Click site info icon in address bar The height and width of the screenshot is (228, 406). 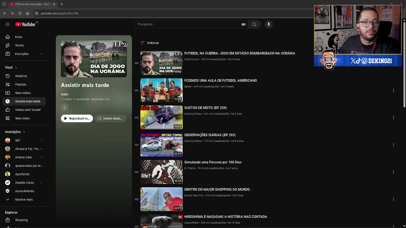[36, 13]
